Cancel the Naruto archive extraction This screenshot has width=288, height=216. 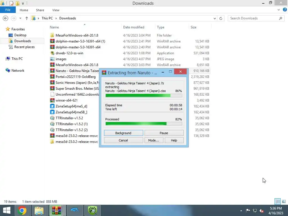[x=123, y=140]
